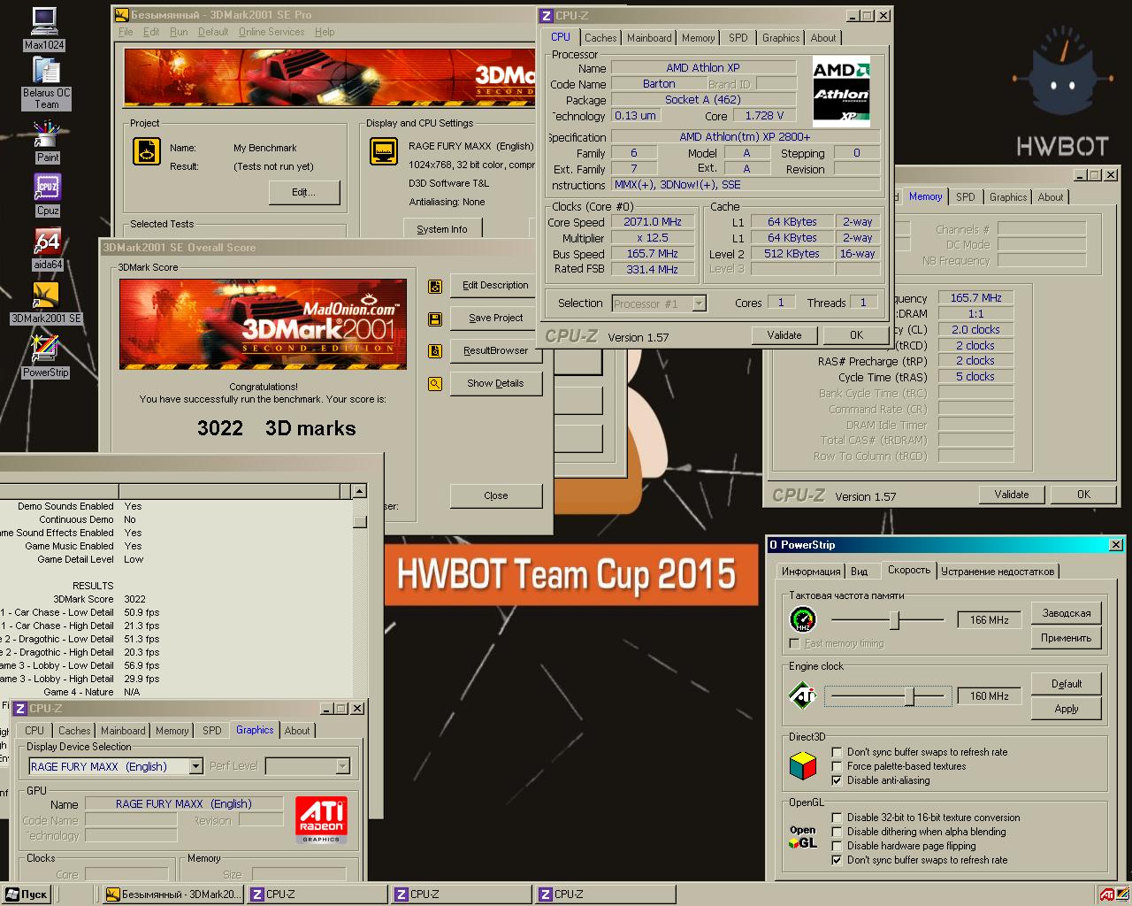Open the Help menu in 3DMark
The width and height of the screenshot is (1132, 906).
point(325,32)
